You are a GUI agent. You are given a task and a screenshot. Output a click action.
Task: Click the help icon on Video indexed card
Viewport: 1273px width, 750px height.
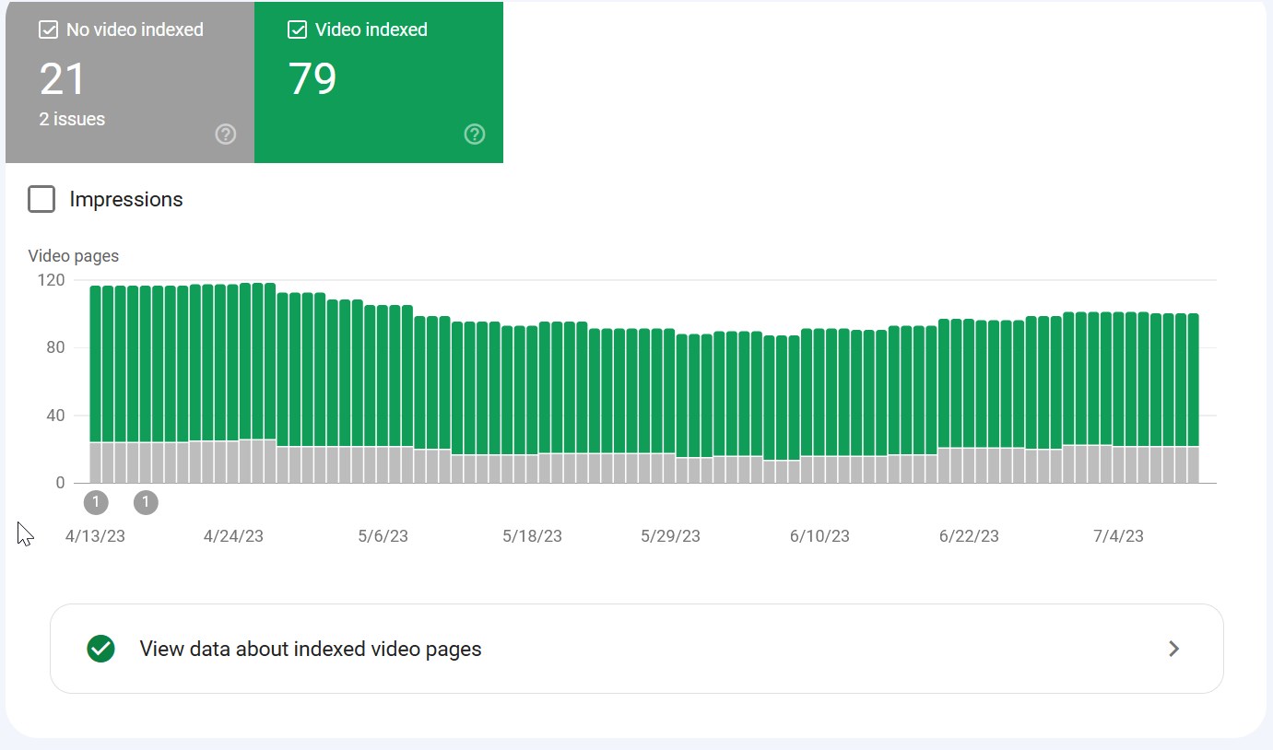475,135
